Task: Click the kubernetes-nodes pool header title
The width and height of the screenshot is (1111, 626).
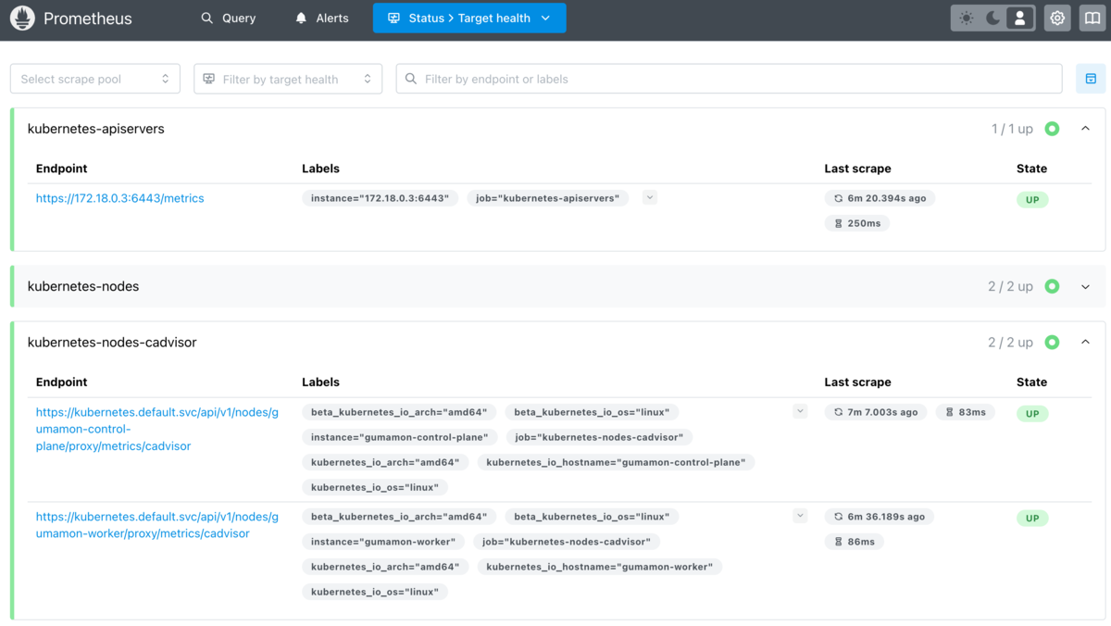Action: tap(83, 287)
